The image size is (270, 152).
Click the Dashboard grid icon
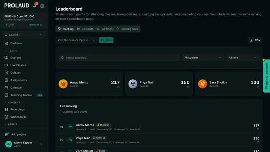[6, 43]
